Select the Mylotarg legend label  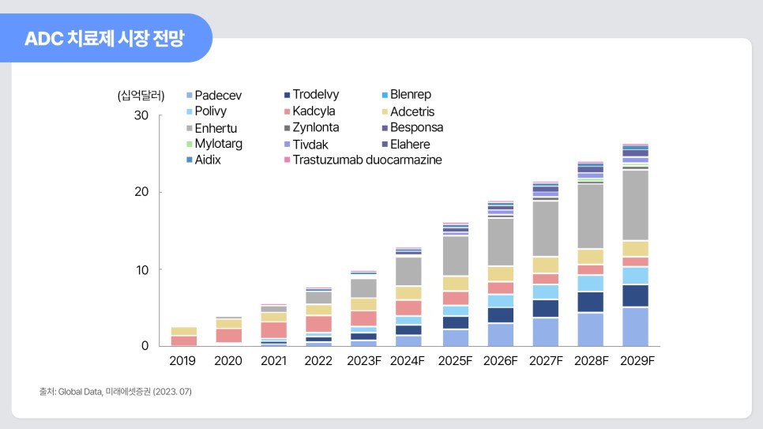[219, 144]
